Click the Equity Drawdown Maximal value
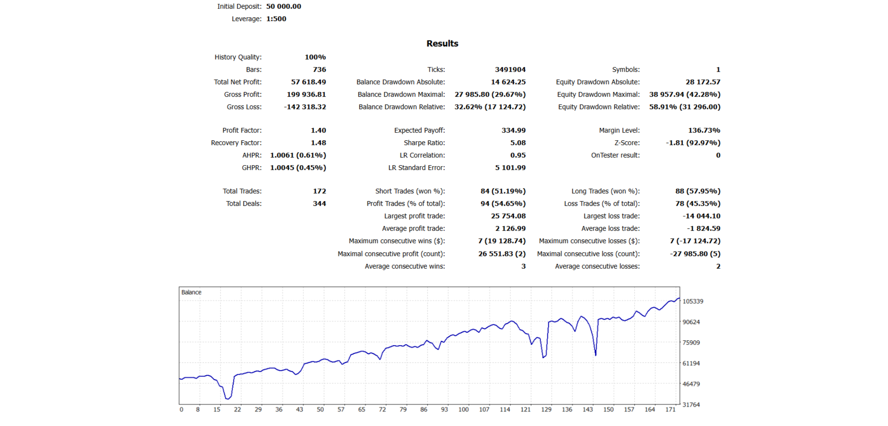Image resolution: width=888 pixels, height=426 pixels. [x=684, y=94]
